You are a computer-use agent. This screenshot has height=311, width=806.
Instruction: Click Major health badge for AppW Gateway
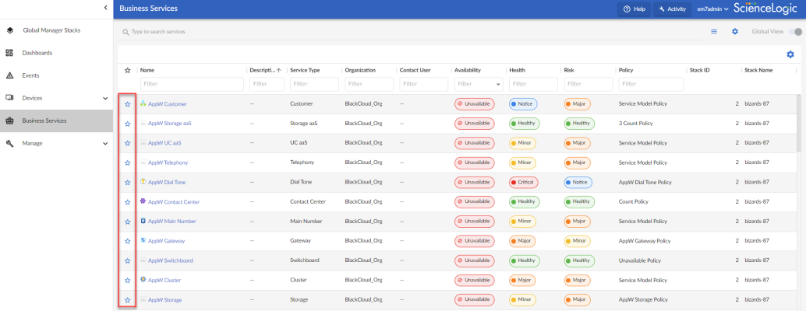coord(522,241)
